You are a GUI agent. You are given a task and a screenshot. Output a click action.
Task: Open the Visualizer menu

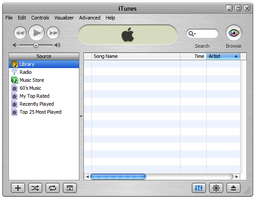64,18
